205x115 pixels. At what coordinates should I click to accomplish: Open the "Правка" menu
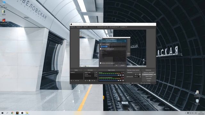pos(79,27)
